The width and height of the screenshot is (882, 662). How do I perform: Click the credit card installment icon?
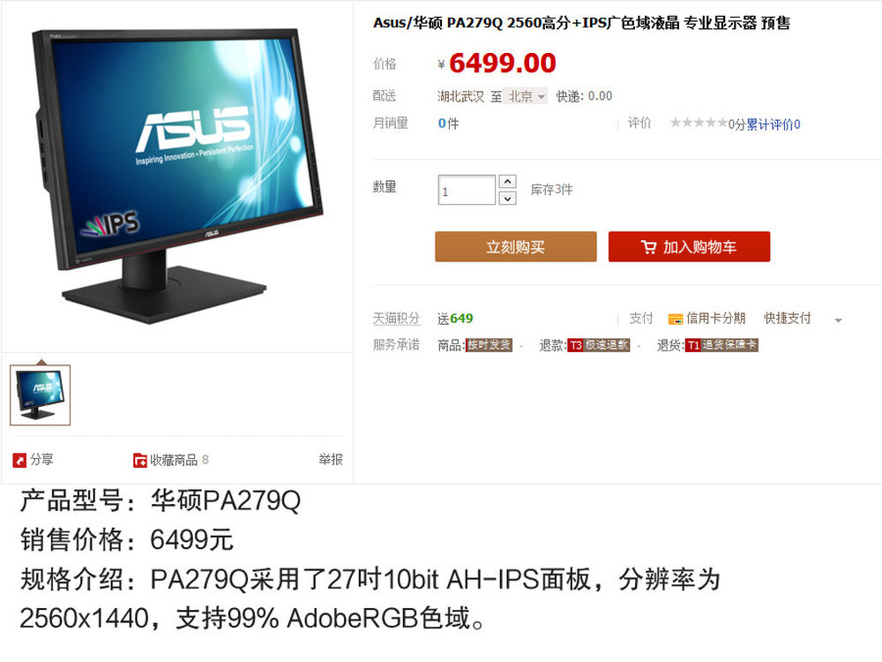(675, 320)
